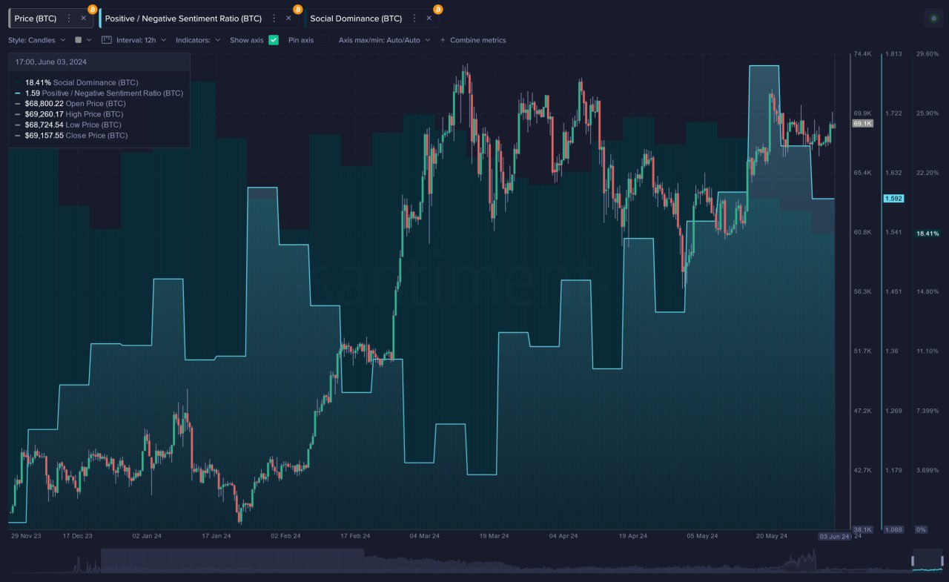Click the 74.4K price axis value
Image resolution: width=949 pixels, height=582 pixels.
coord(862,54)
